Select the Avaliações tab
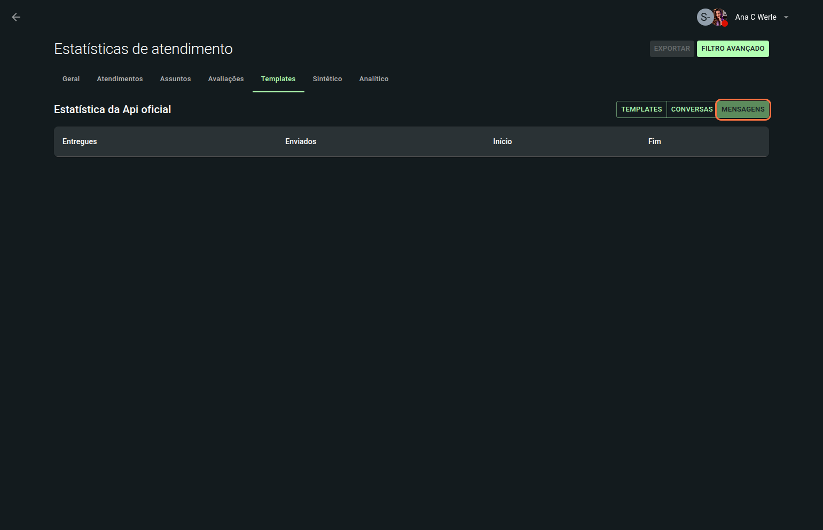823x530 pixels. (x=226, y=79)
